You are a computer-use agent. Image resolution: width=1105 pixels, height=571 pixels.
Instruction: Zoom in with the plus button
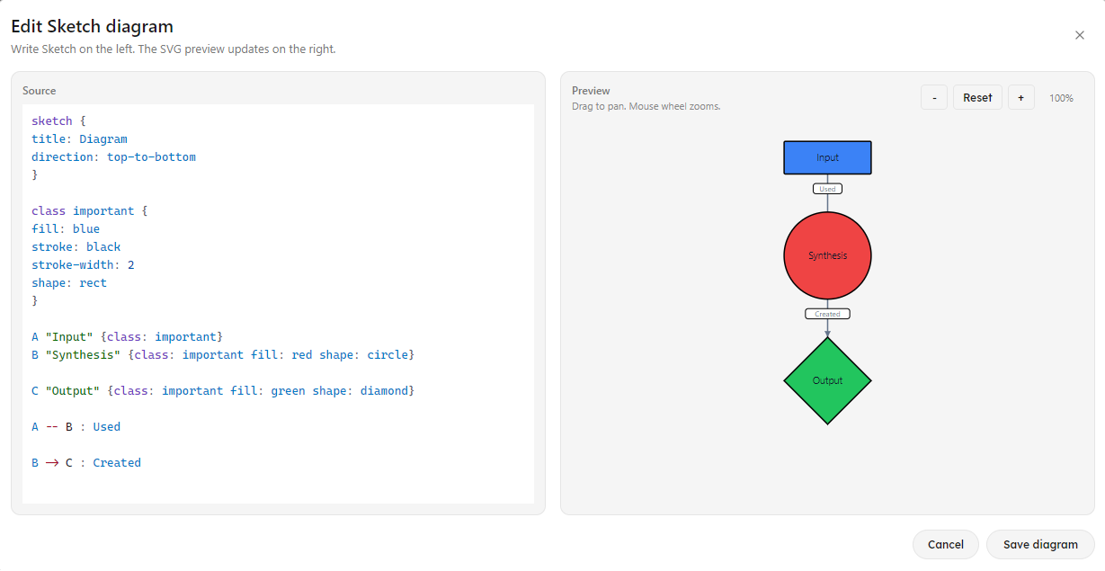tap(1020, 97)
